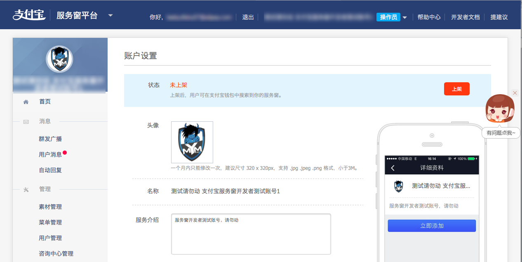Click the cartoon girl help mascot
Viewport: 522px width, 262px height.
[x=500, y=109]
